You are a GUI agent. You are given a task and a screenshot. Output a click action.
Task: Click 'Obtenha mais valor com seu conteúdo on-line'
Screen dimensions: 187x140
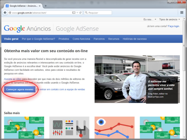[46, 51]
